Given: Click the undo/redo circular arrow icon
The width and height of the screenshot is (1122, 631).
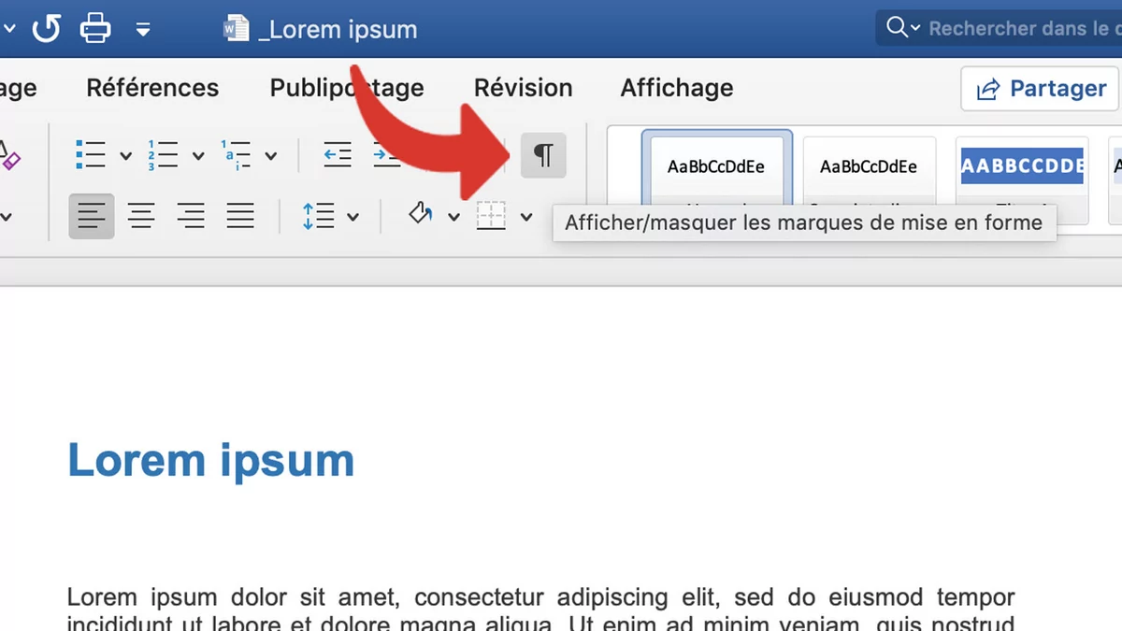Looking at the screenshot, I should (x=46, y=29).
